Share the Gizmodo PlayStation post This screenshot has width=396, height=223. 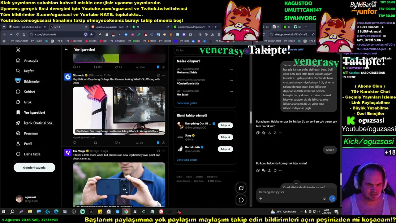click(x=163, y=143)
